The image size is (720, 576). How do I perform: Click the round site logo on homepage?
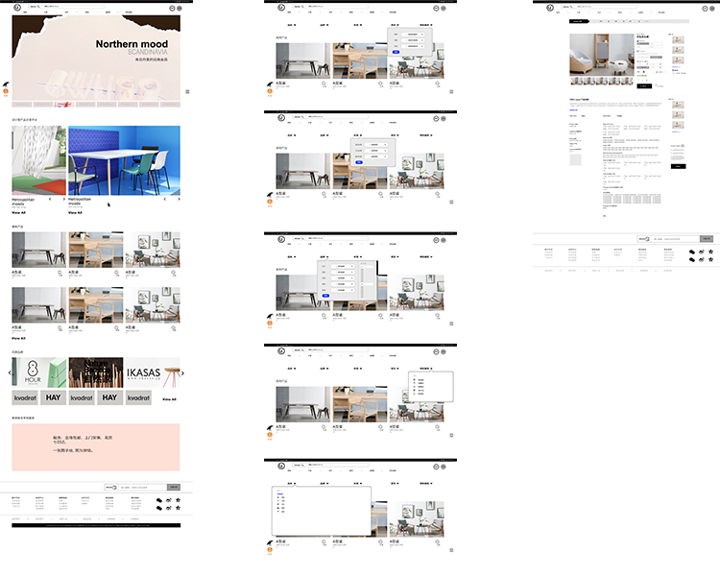(17, 8)
